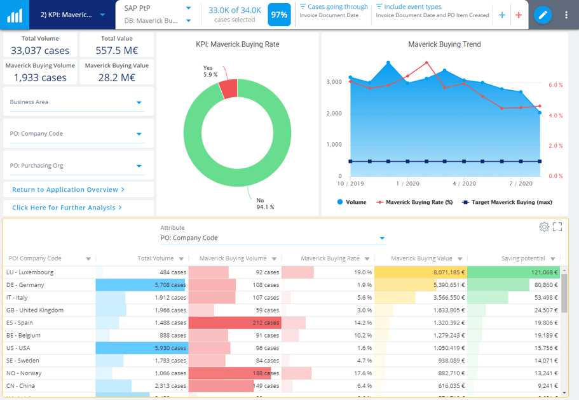
Task: Click the Total Volume '33,037 cases' KPI
Action: coord(40,45)
